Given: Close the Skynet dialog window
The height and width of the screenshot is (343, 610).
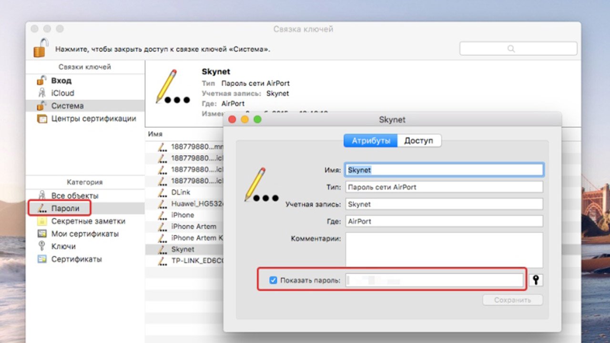Looking at the screenshot, I should (x=233, y=120).
